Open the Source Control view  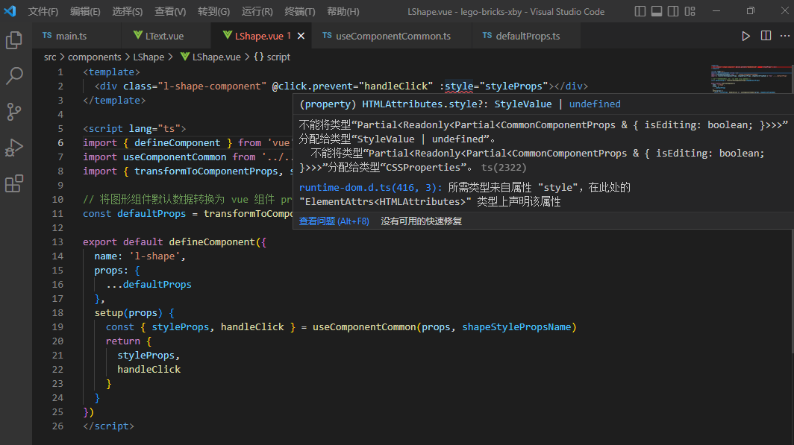14,112
